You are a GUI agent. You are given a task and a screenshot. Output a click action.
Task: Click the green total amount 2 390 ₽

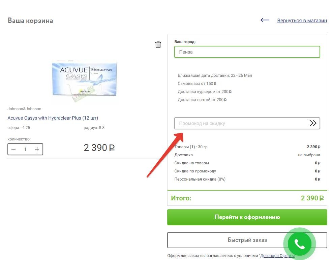312,198
